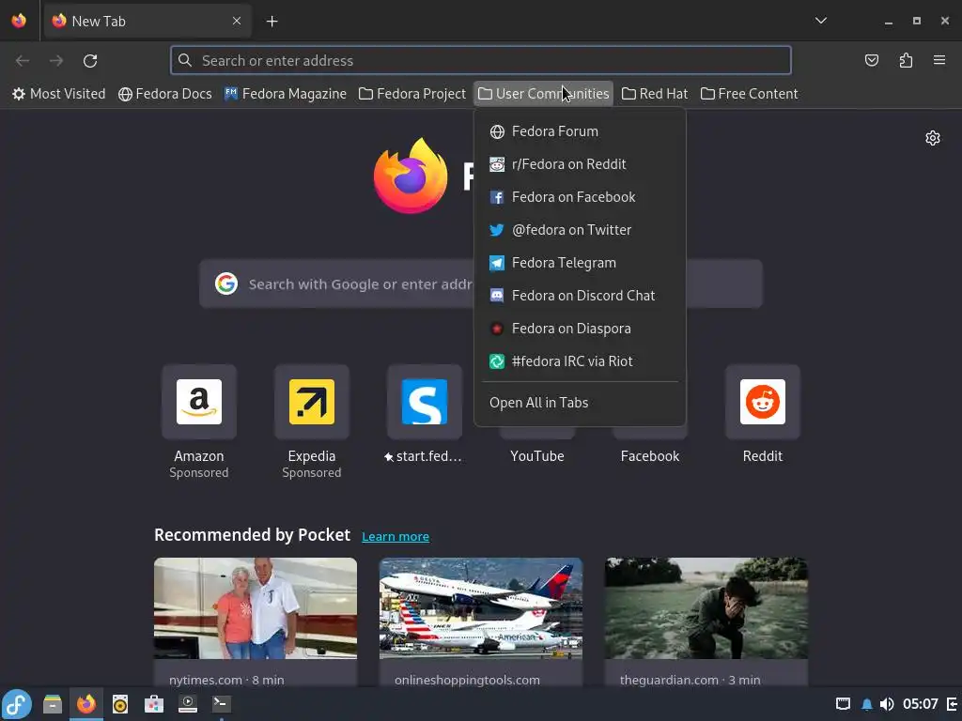Expand the Red Hat bookmark folder
The width and height of the screenshot is (962, 721).
pyautogui.click(x=655, y=94)
